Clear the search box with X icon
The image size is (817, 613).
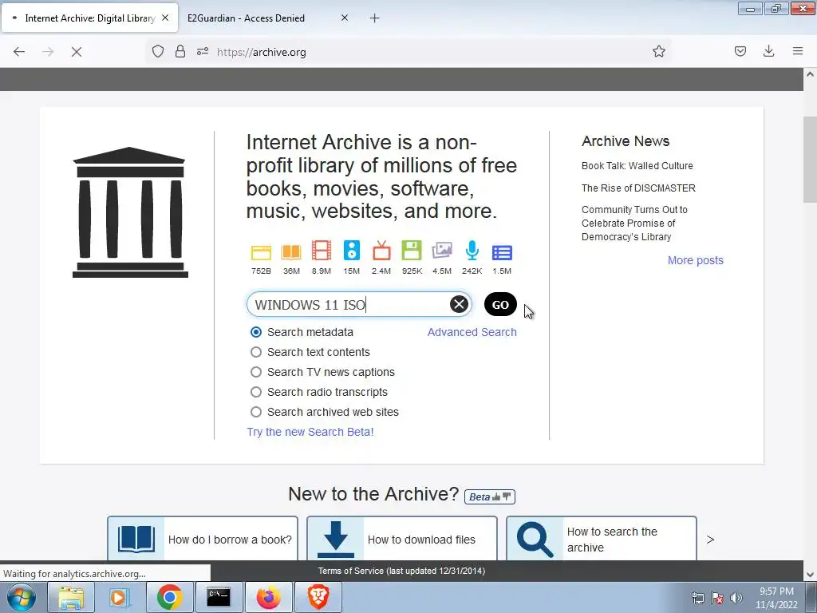(459, 304)
